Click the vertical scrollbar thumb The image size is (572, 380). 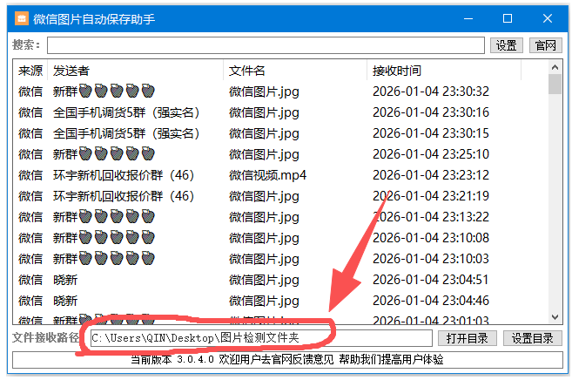click(x=555, y=85)
